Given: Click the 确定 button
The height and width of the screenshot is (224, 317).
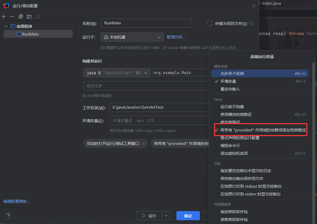Looking at the screenshot, I should (x=188, y=216).
